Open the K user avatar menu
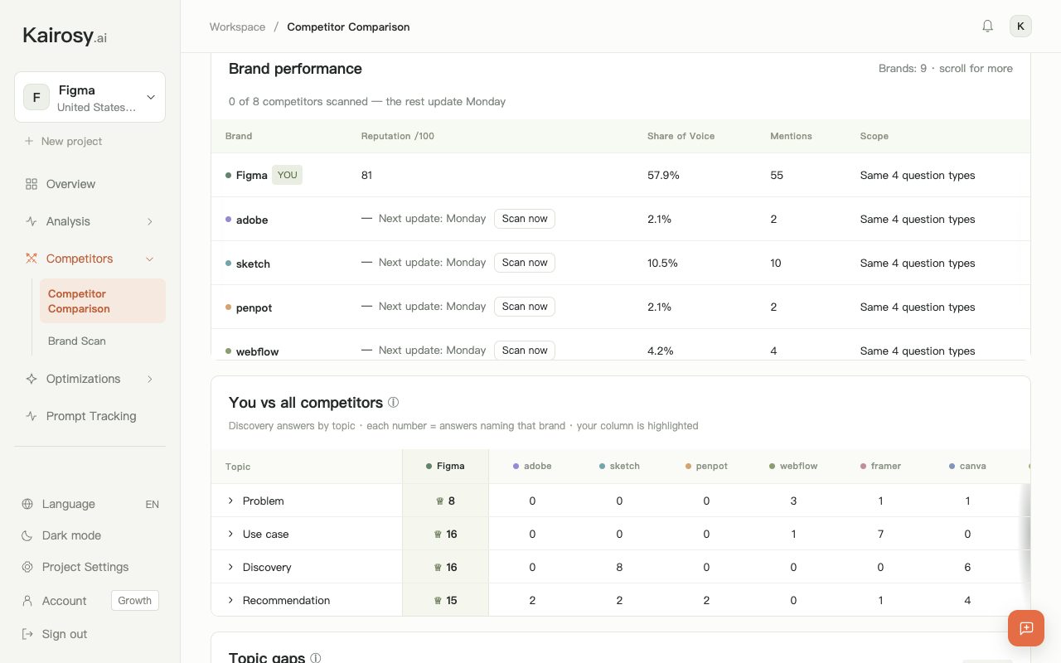This screenshot has width=1061, height=663. 1020,27
